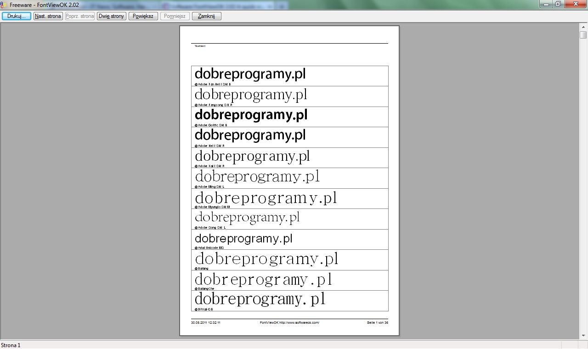This screenshot has height=349, width=588.
Task: Restore down the FontViewOK window
Action: [558, 4]
